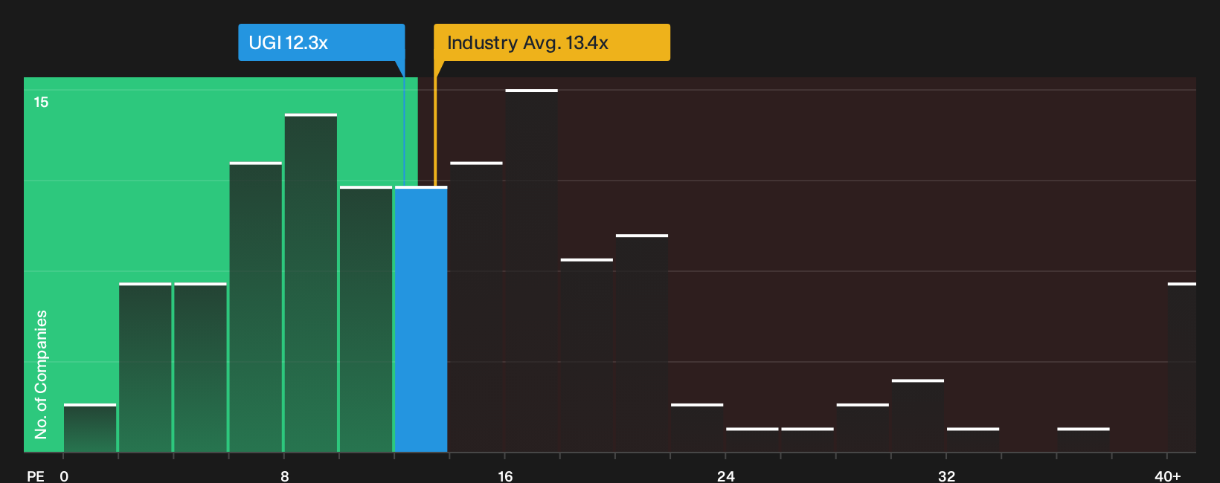This screenshot has width=1220, height=483.
Task: Click the 40+ PE bar at far right
Action: pos(1182,367)
